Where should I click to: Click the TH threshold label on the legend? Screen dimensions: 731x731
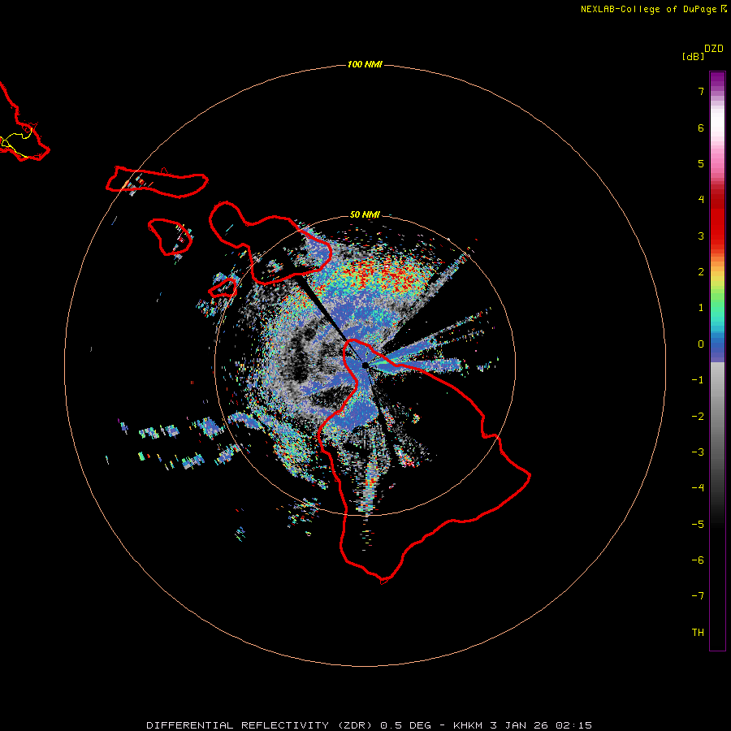coord(698,633)
